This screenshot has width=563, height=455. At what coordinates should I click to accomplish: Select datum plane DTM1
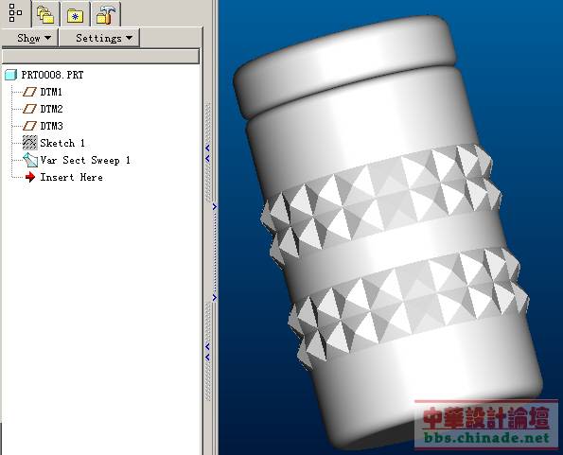pyautogui.click(x=51, y=92)
